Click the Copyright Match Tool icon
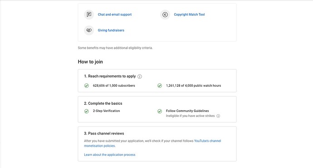 pos(165,14)
